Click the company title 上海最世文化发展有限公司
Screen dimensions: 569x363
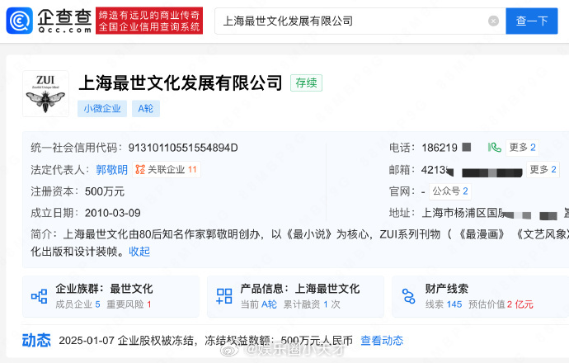pos(181,82)
